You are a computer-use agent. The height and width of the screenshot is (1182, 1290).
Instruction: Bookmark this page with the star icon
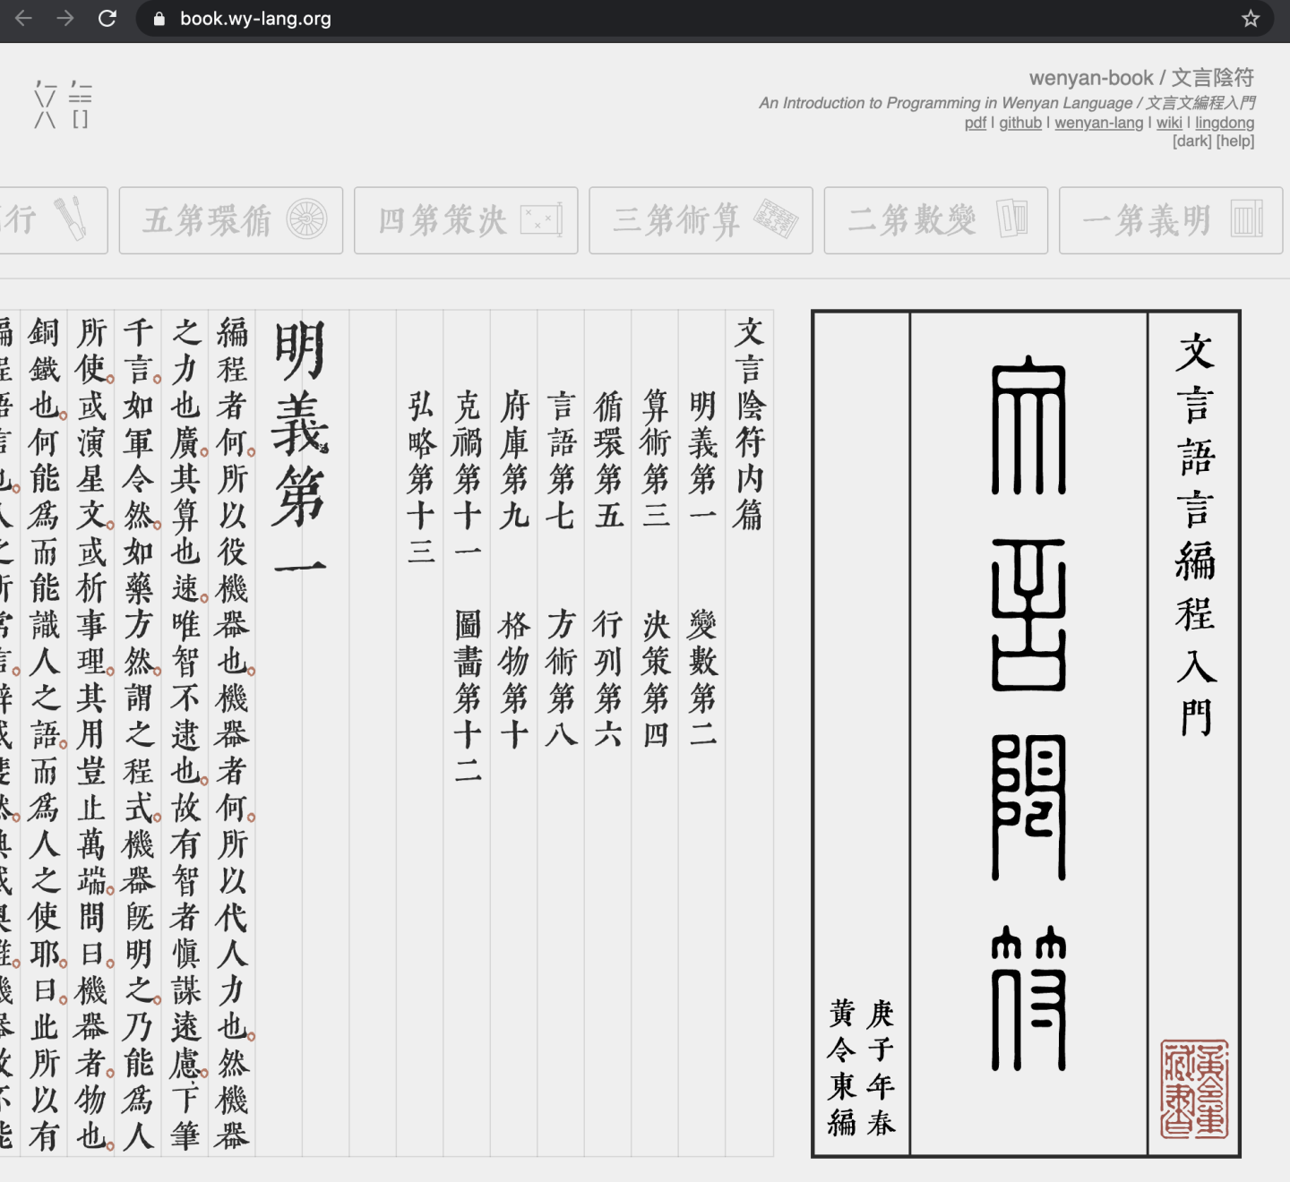coord(1251,19)
